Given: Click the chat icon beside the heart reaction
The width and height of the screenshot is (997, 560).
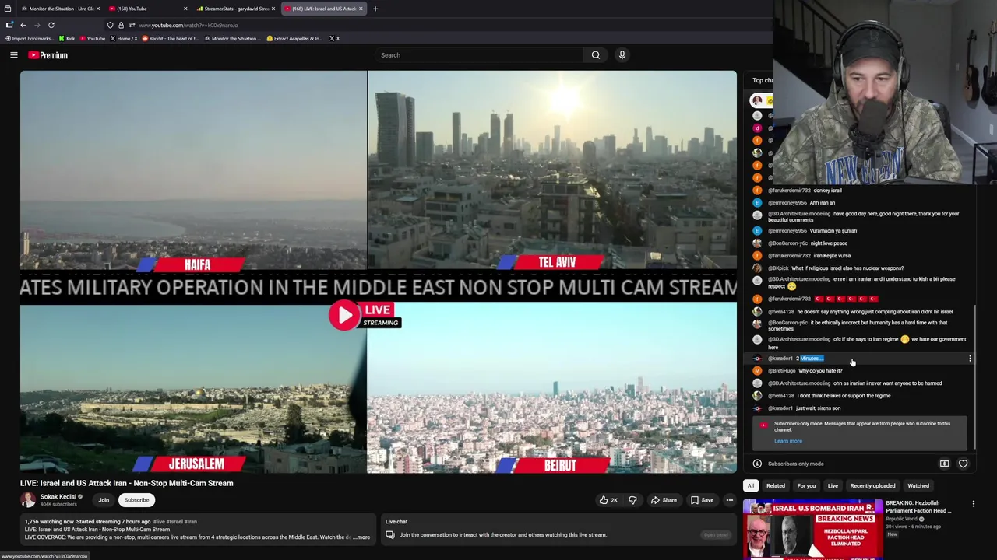Looking at the screenshot, I should (x=944, y=464).
